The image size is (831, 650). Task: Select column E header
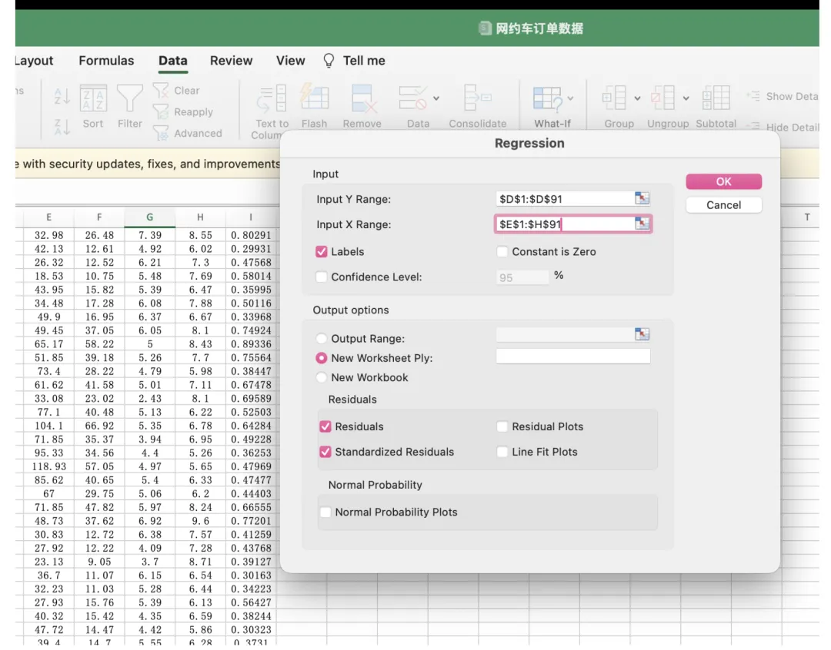point(48,217)
